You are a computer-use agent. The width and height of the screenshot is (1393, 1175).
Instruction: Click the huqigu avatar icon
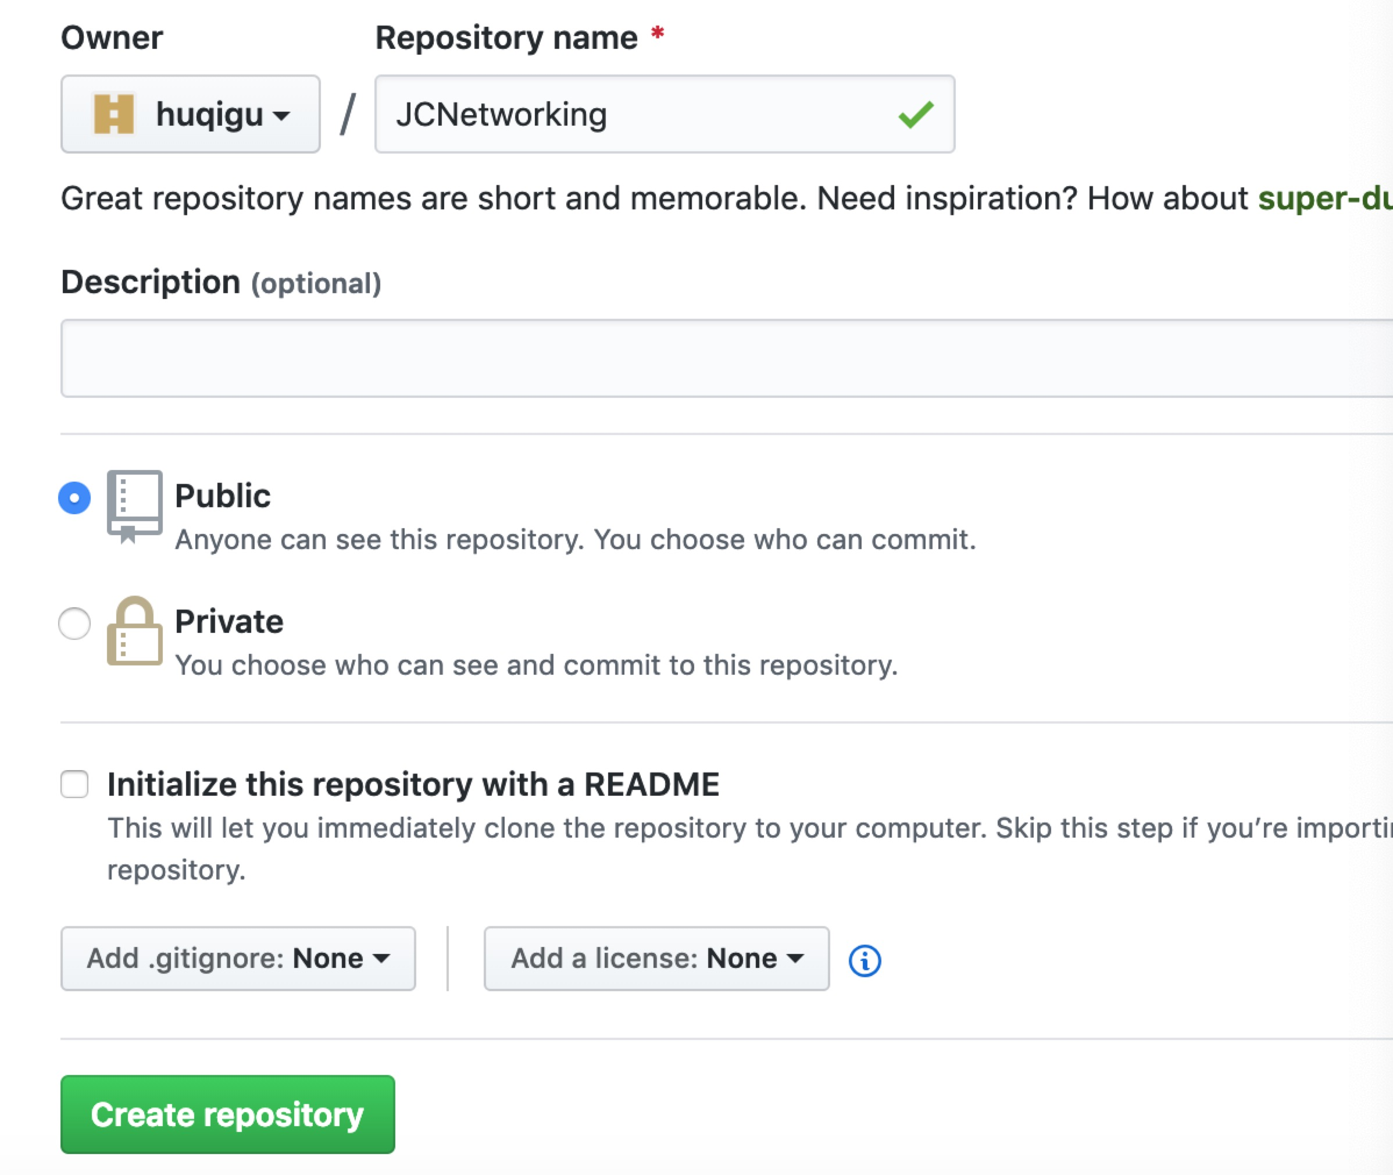coord(114,114)
